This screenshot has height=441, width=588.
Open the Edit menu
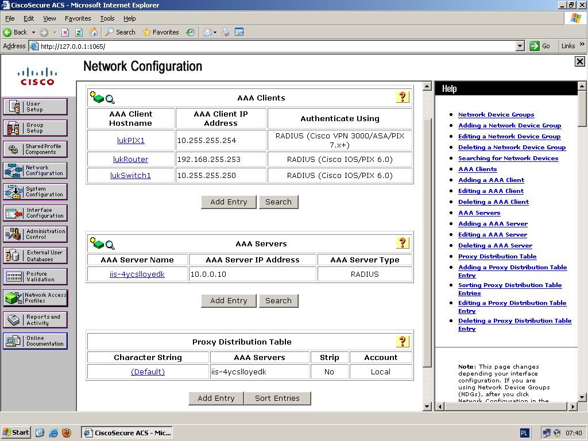pyautogui.click(x=29, y=18)
